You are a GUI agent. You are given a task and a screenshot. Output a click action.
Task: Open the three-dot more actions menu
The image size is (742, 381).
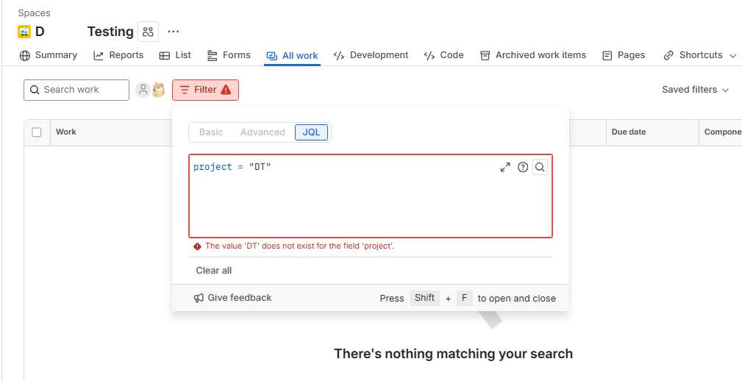pyautogui.click(x=174, y=32)
